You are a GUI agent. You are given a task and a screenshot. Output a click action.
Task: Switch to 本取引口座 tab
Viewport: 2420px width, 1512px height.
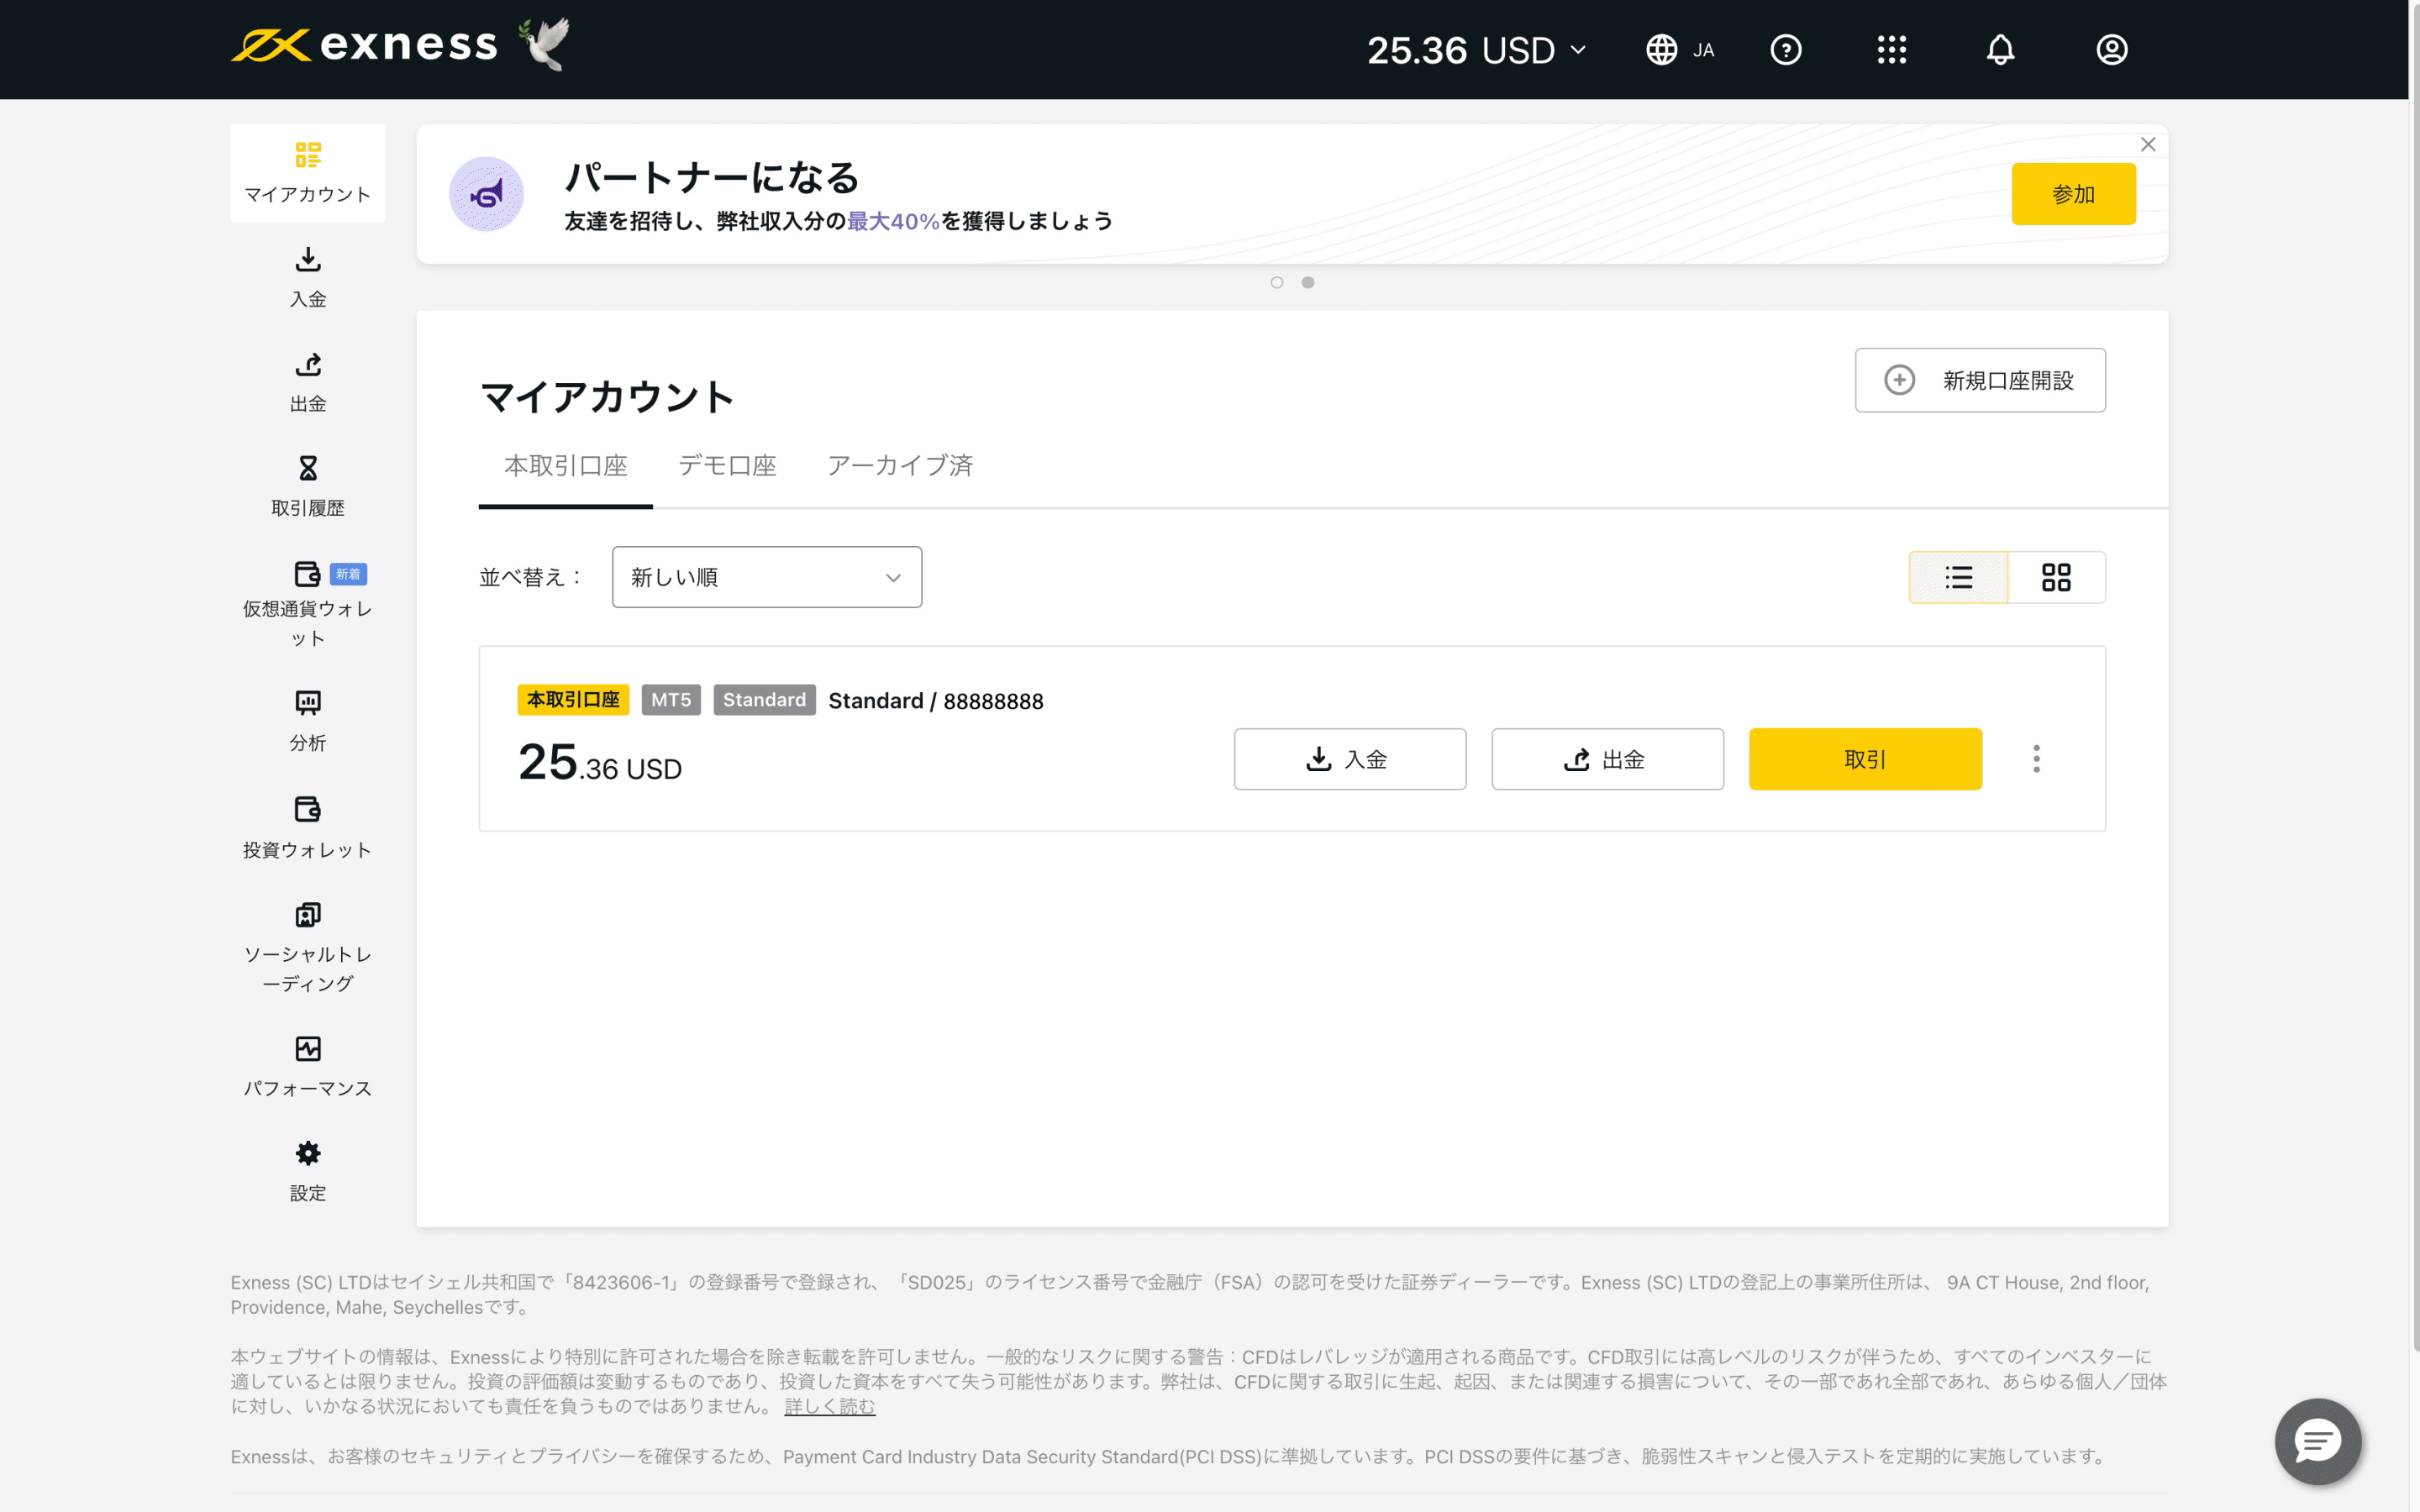(x=566, y=466)
